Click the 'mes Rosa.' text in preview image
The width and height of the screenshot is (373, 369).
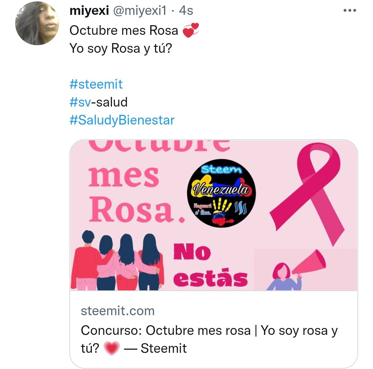136,194
